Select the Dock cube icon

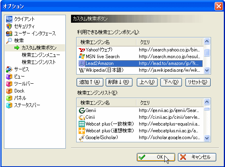[x=9, y=91]
